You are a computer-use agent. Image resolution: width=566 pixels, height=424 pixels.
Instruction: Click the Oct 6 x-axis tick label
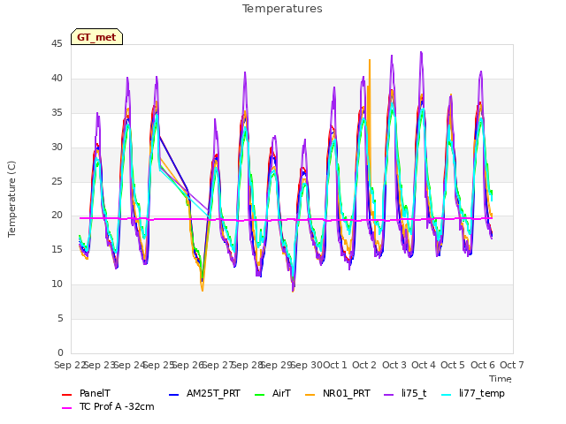(x=483, y=365)
